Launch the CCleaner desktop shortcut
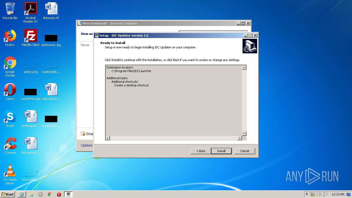 point(10,146)
